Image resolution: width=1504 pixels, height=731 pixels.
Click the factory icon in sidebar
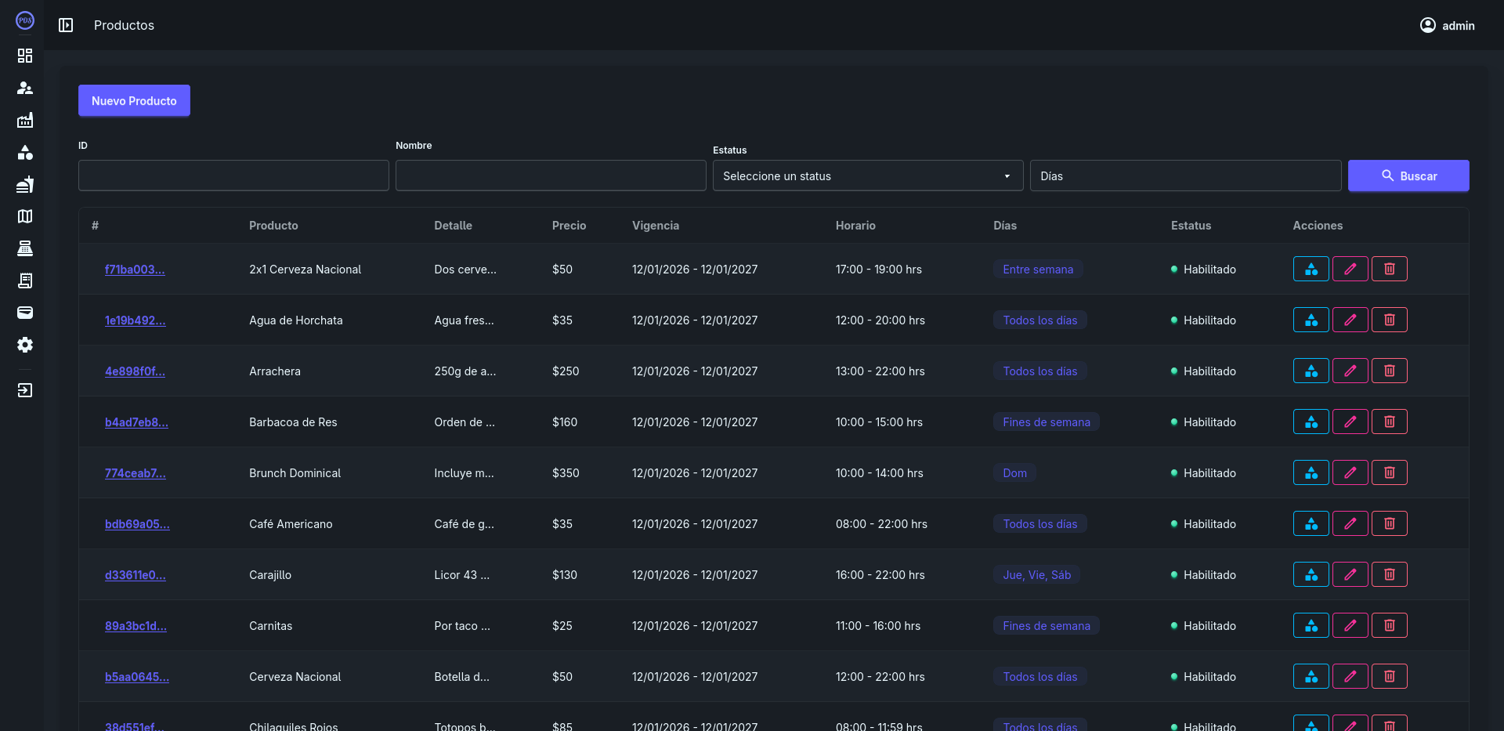(x=25, y=120)
